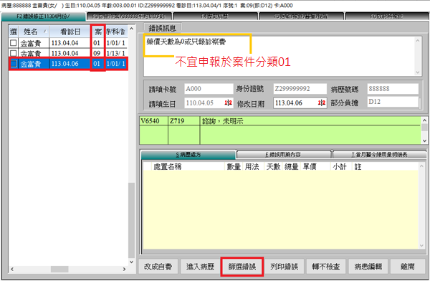Check the box for 金富貴 113.04.04 case 09
This screenshot has width=430, height=281.
[13, 53]
